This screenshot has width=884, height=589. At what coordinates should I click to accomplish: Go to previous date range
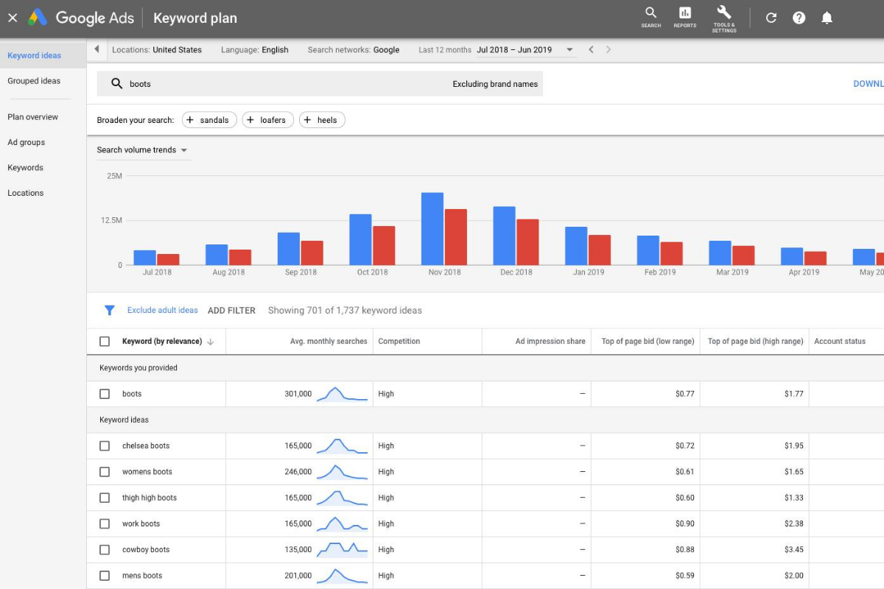591,49
